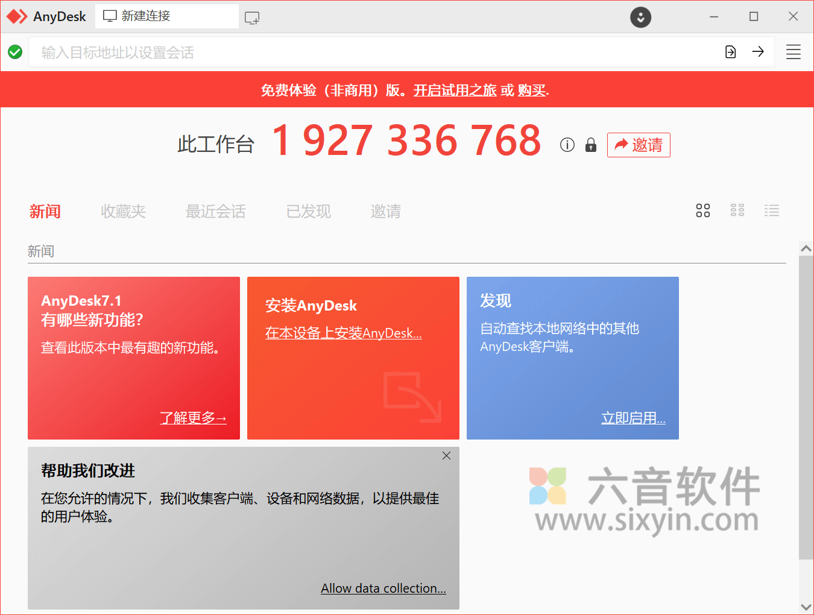This screenshot has width=814, height=615.
Task: Switch to the 最近会话 tab
Action: click(215, 211)
